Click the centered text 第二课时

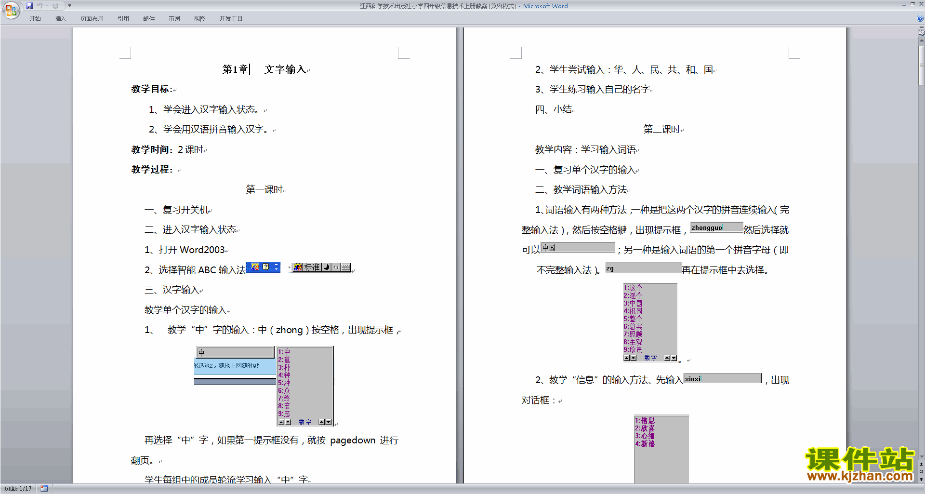click(662, 129)
